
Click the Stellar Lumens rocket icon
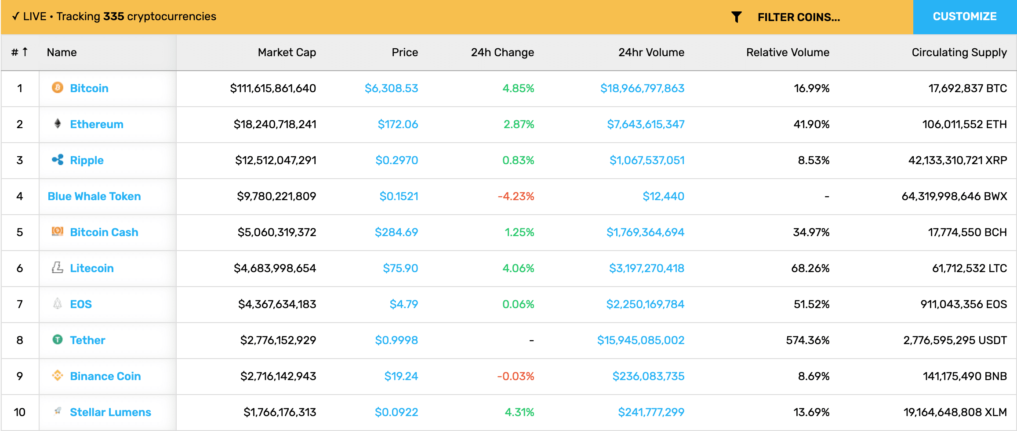coord(58,411)
